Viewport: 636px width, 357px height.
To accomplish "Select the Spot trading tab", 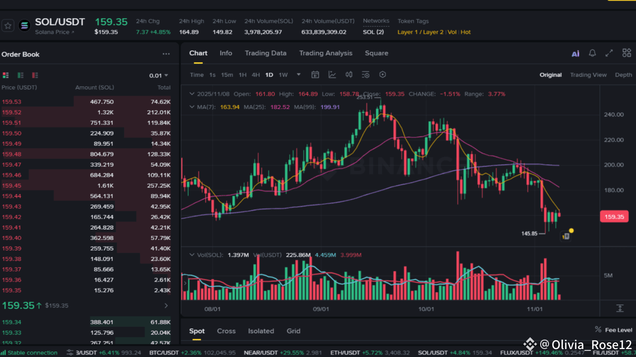I will coord(197,331).
